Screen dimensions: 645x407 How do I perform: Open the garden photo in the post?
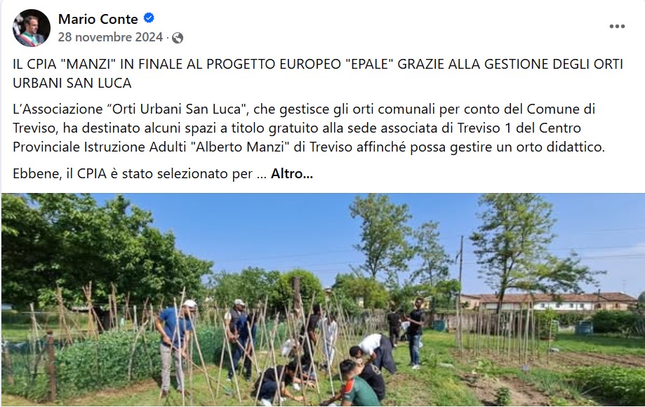(x=323, y=300)
